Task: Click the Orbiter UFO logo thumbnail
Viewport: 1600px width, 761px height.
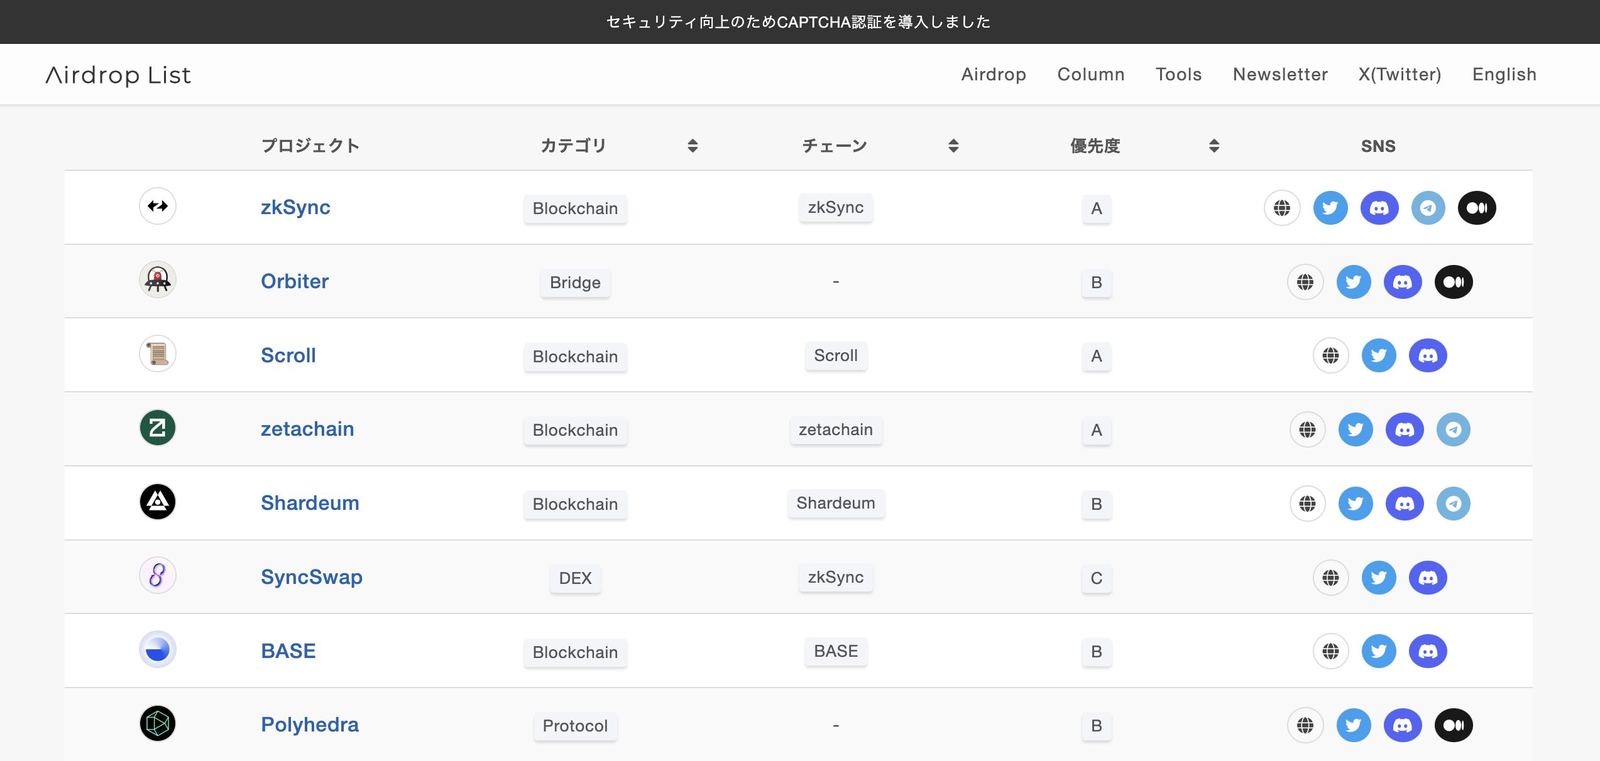Action: click(157, 279)
